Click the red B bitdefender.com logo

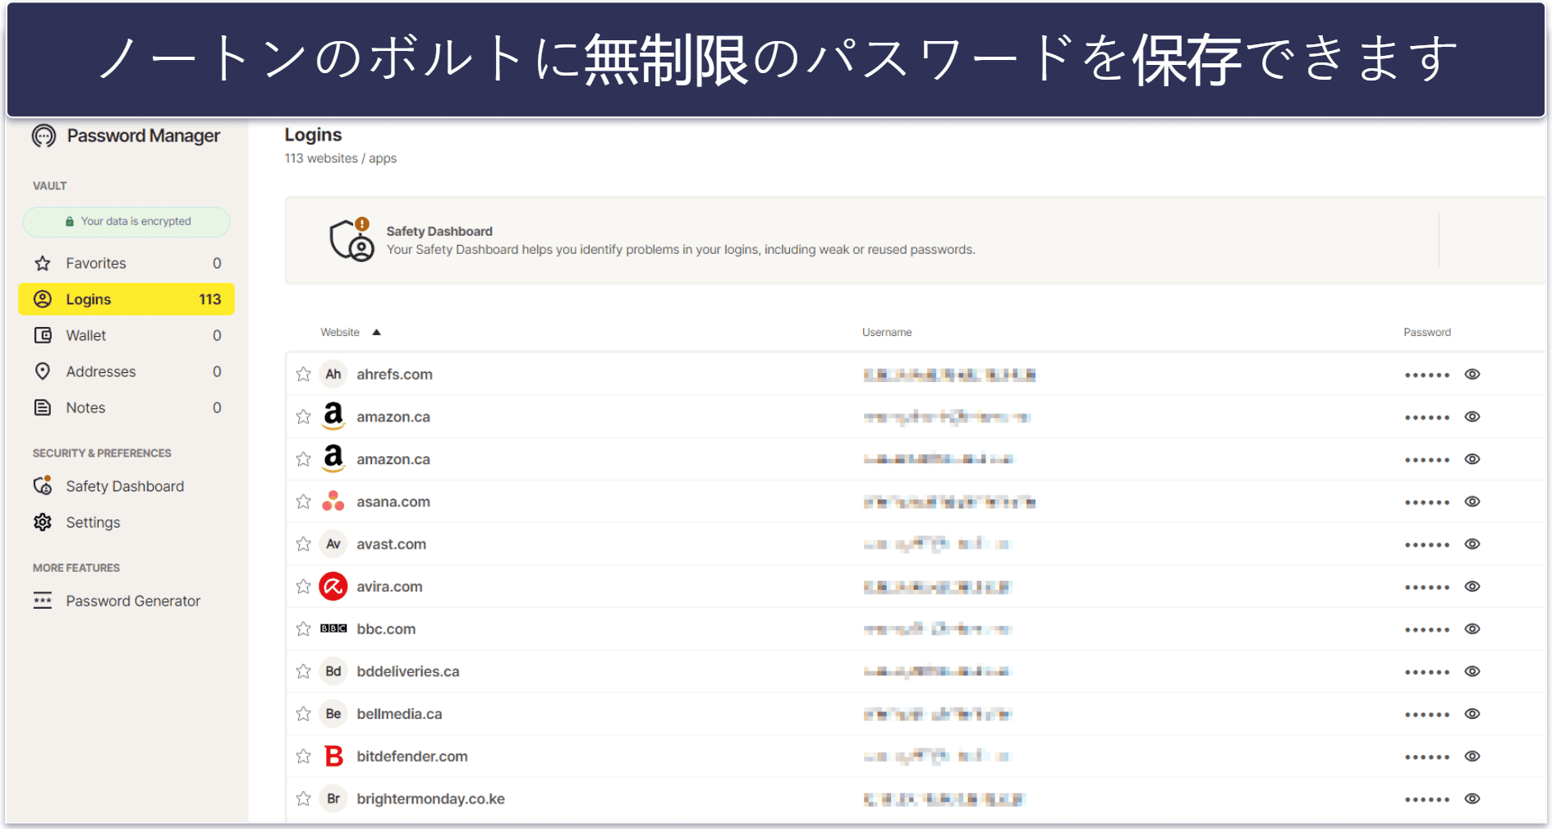[x=333, y=756]
